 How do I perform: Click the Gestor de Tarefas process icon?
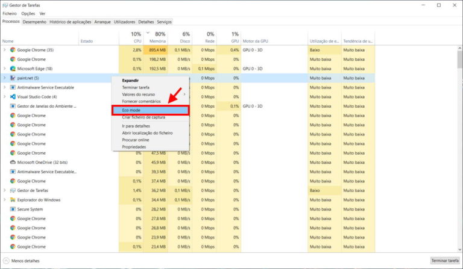(x=13, y=190)
